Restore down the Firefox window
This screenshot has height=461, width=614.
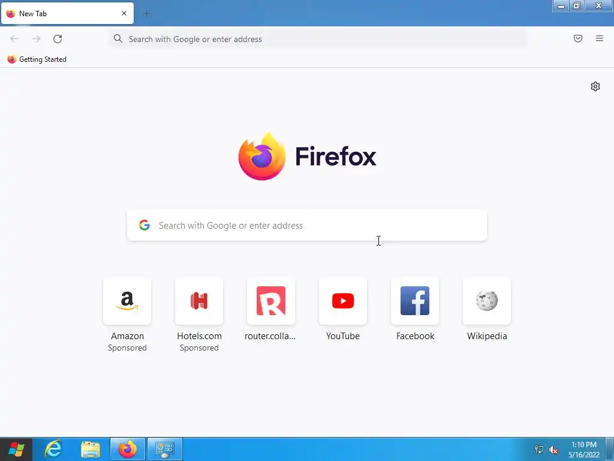point(576,5)
